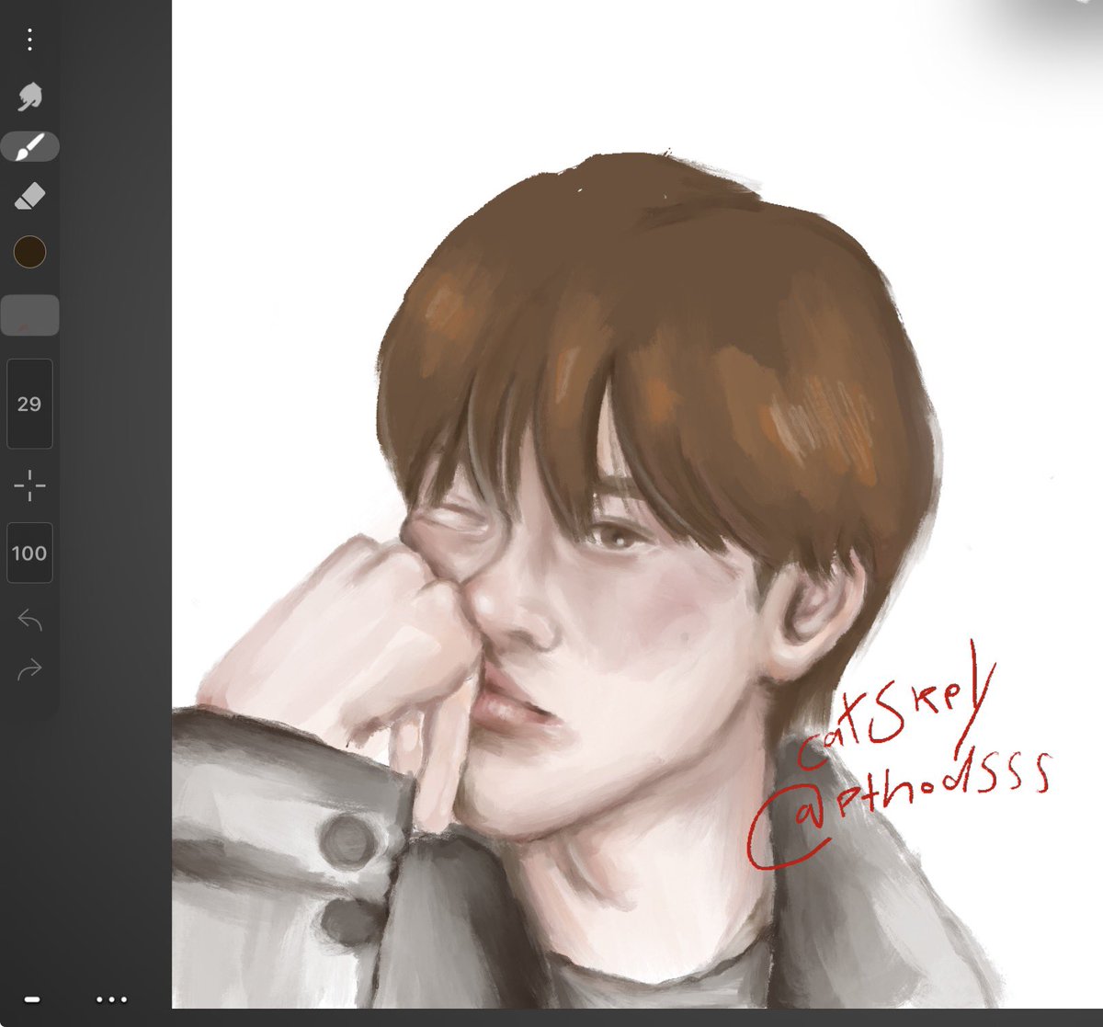Open the layer thumbnail box
Screen dimensions: 1103x1027
(29, 315)
